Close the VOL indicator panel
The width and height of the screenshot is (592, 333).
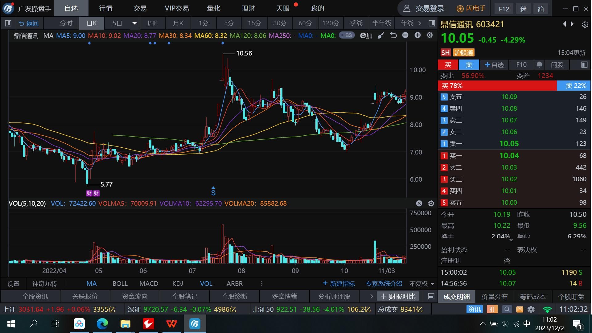(419, 203)
